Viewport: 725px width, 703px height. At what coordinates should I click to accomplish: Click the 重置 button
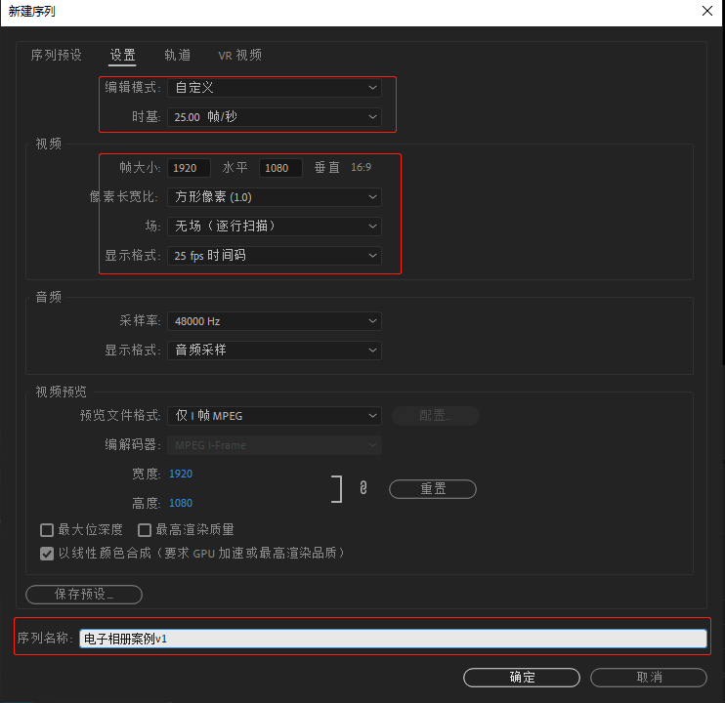pyautogui.click(x=433, y=489)
